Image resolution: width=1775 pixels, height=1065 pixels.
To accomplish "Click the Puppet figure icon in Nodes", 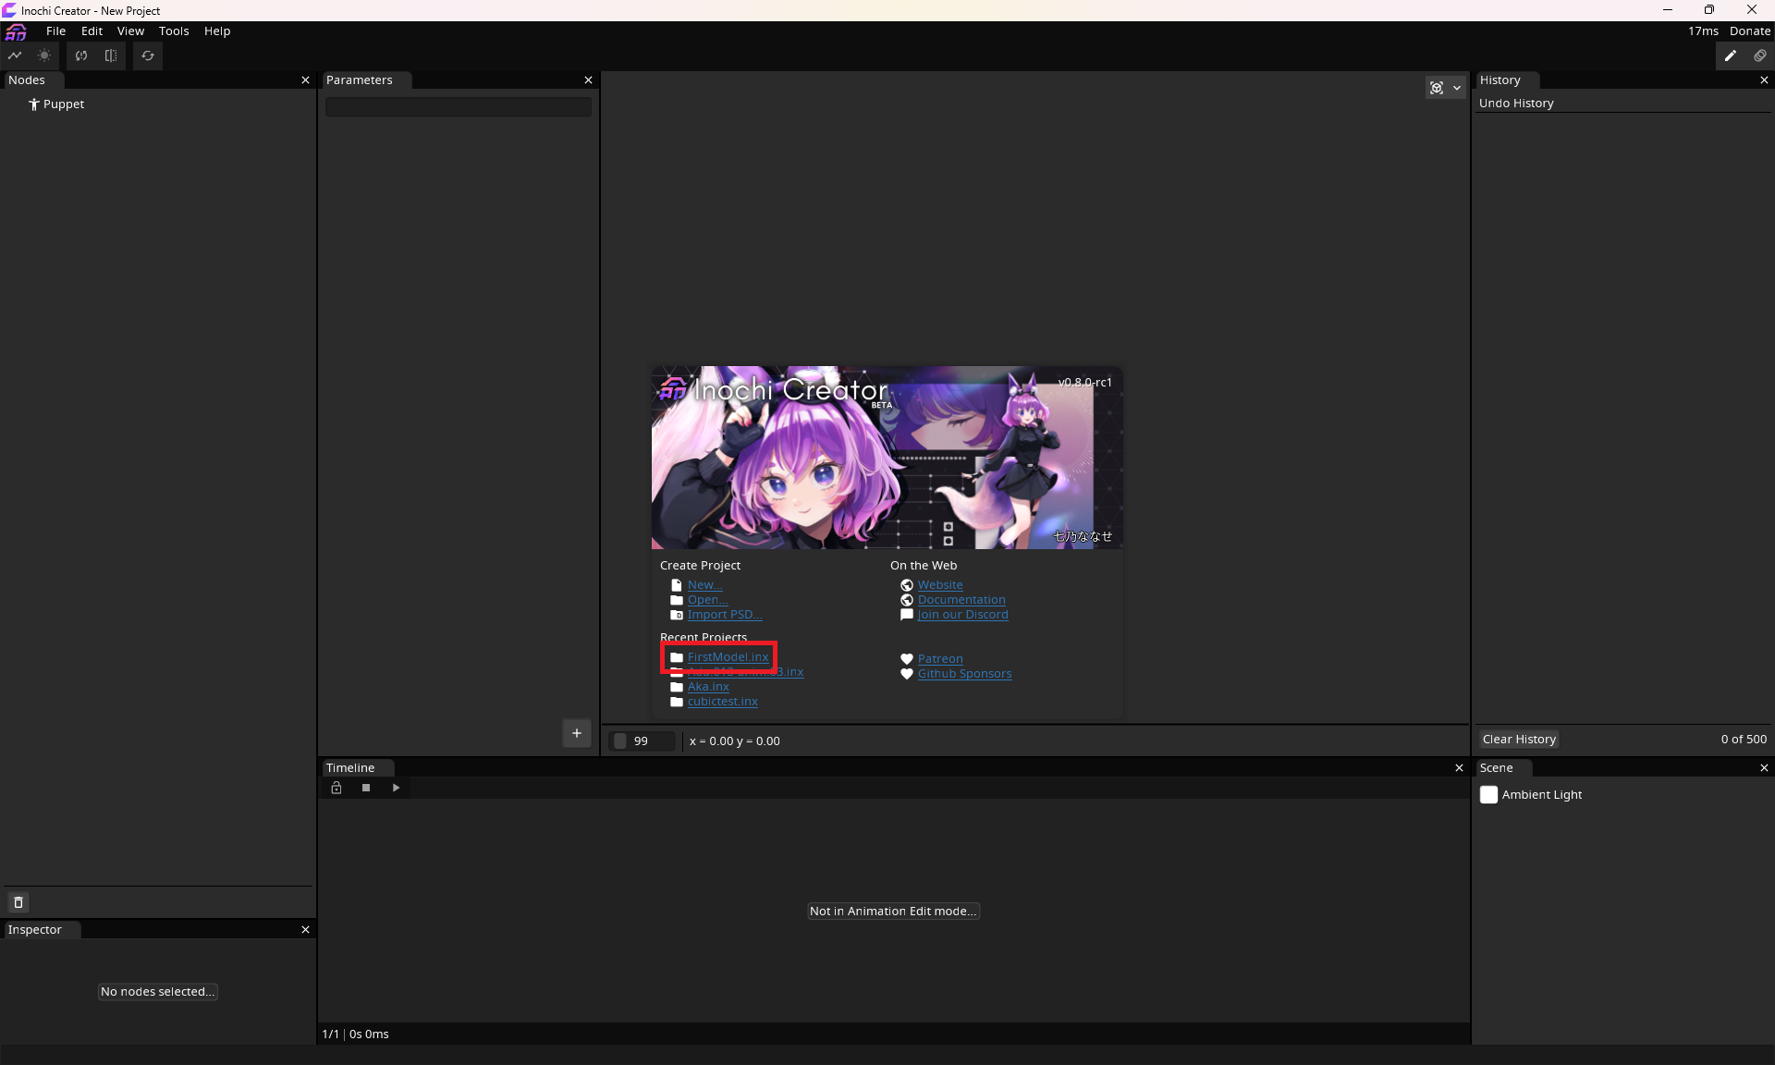I will tap(34, 104).
